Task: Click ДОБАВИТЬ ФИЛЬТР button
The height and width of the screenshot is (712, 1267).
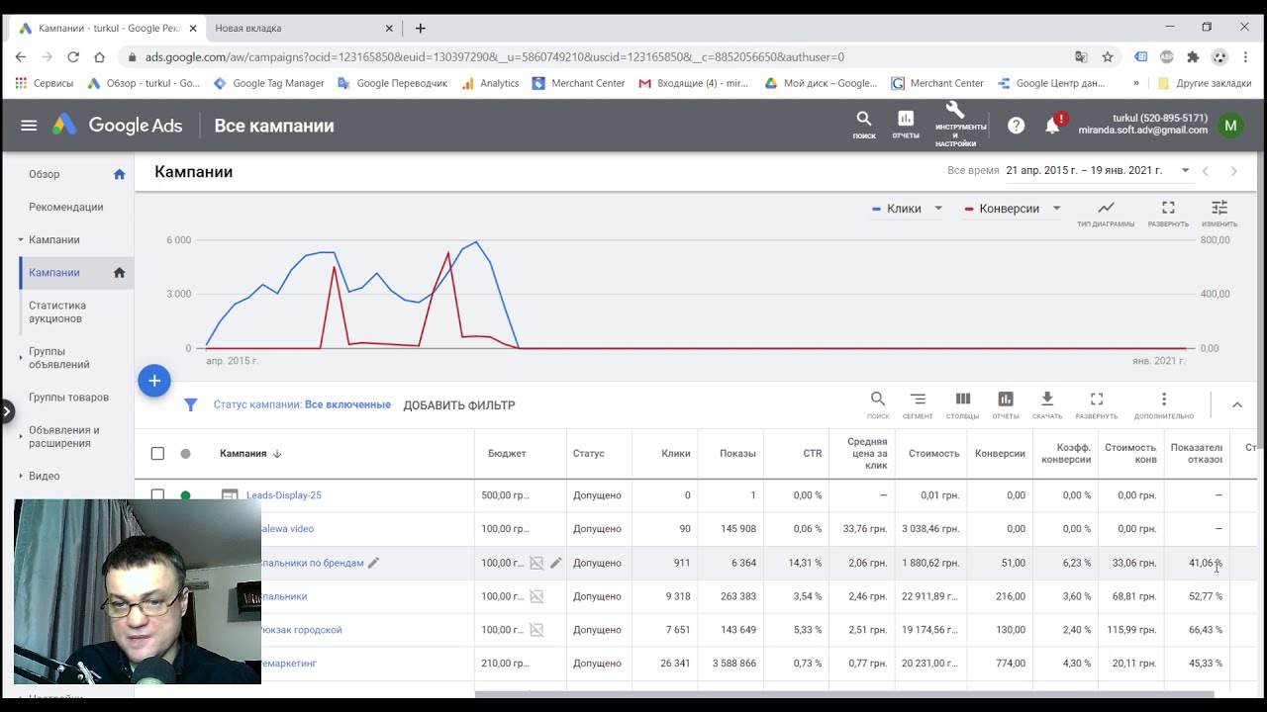Action: coord(459,404)
